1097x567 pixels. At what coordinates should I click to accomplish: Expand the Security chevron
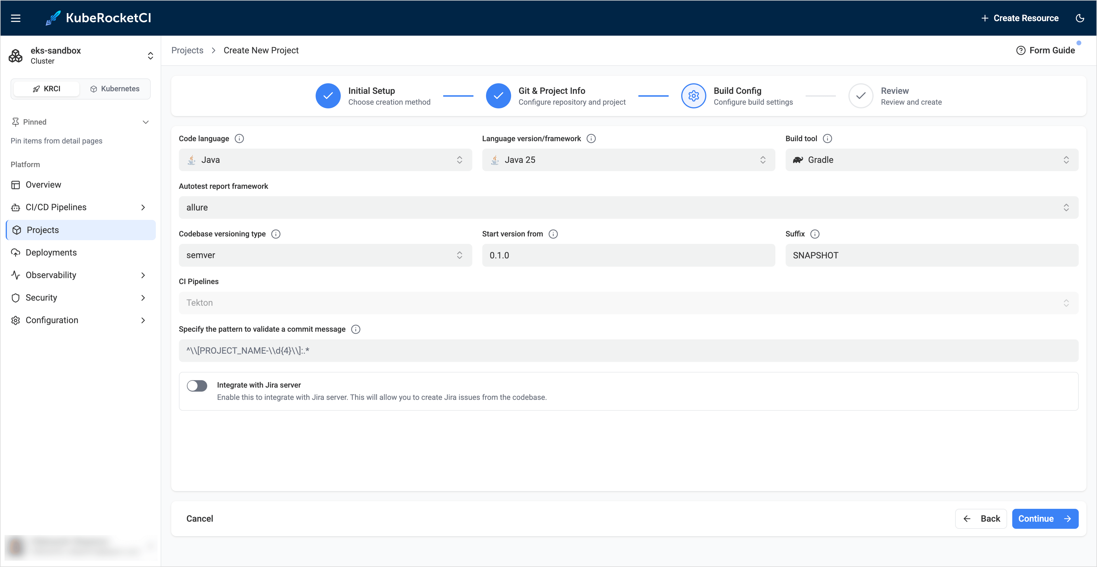143,297
